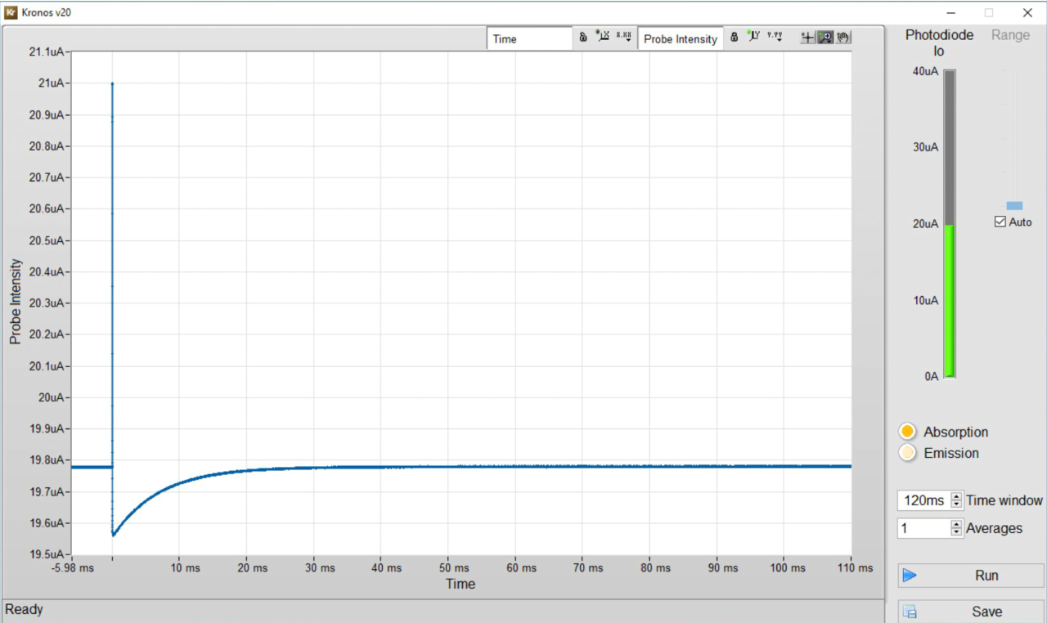Image resolution: width=1047 pixels, height=623 pixels.
Task: Close the Kronos window
Action: click(x=1027, y=12)
